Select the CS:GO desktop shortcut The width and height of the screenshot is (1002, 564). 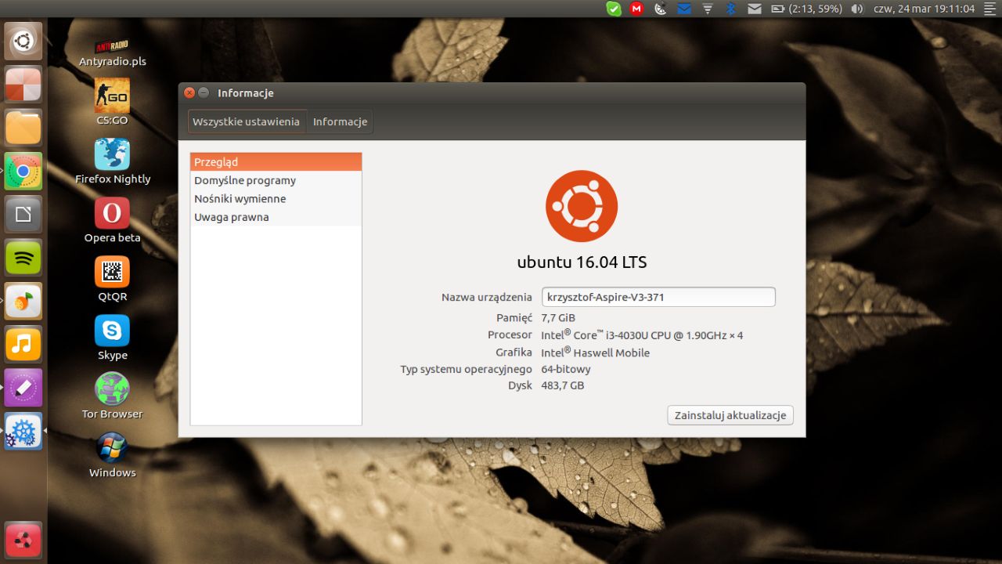112,102
